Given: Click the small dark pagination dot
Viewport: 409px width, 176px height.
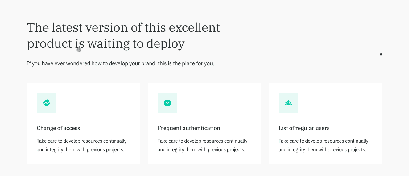Looking at the screenshot, I should [x=381, y=55].
